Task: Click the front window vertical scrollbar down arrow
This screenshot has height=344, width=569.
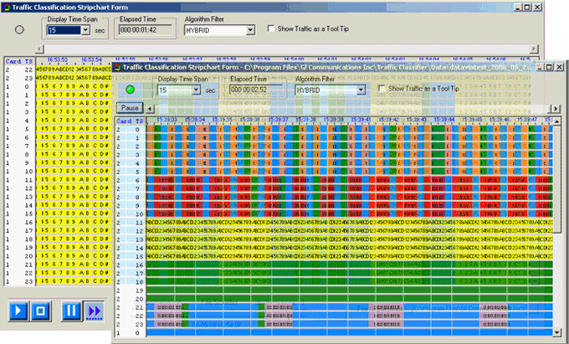Action: [x=557, y=331]
